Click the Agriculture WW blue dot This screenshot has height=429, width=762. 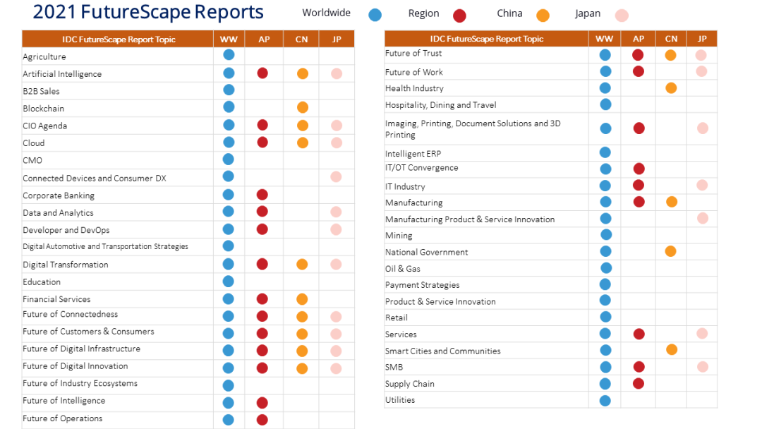[x=229, y=55]
